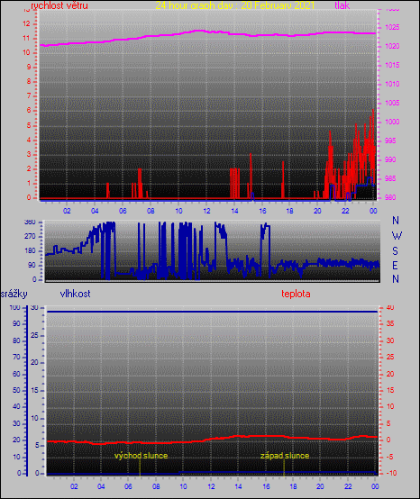420x499 pixels.
Task: Click pressure axis value 1025
Action: tap(392, 27)
